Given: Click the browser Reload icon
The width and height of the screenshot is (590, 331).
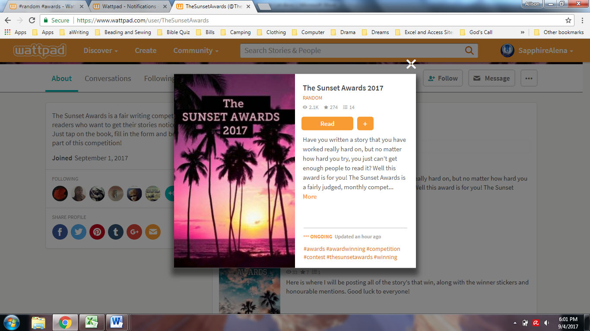Looking at the screenshot, I should click(32, 20).
